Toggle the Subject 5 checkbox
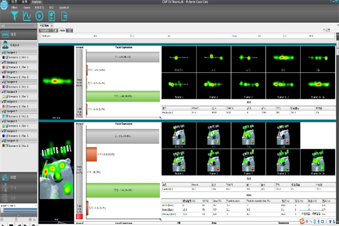Image resolution: width=339 pixels, height=226 pixels. click(x=5, y=92)
